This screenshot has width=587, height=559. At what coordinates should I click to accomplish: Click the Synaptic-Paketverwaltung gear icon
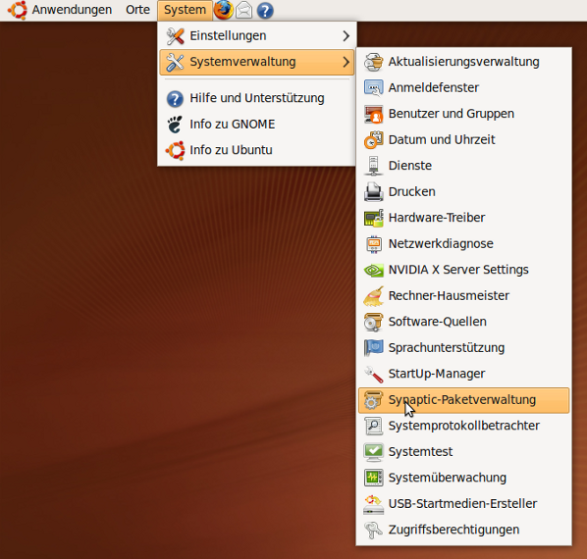pos(373,400)
